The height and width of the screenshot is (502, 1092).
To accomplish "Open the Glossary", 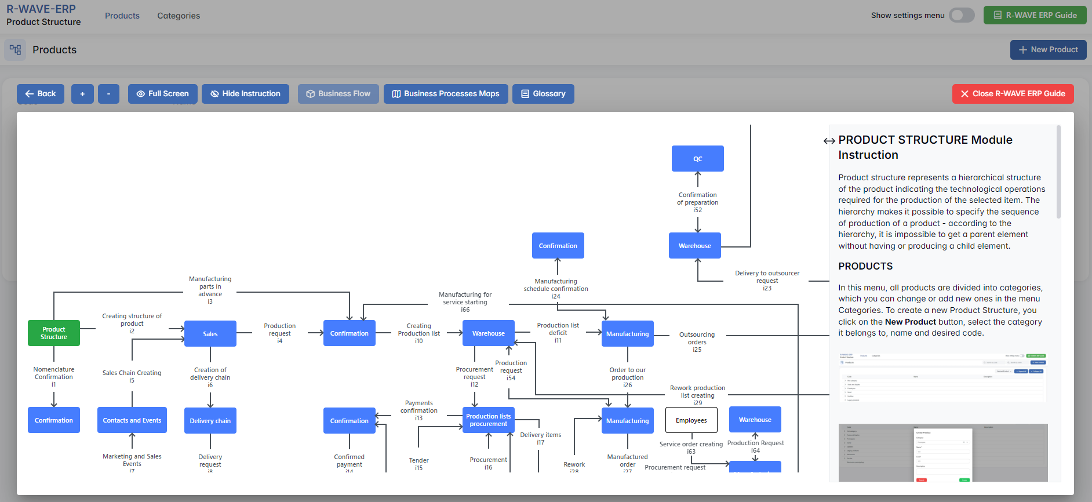I will pos(543,94).
